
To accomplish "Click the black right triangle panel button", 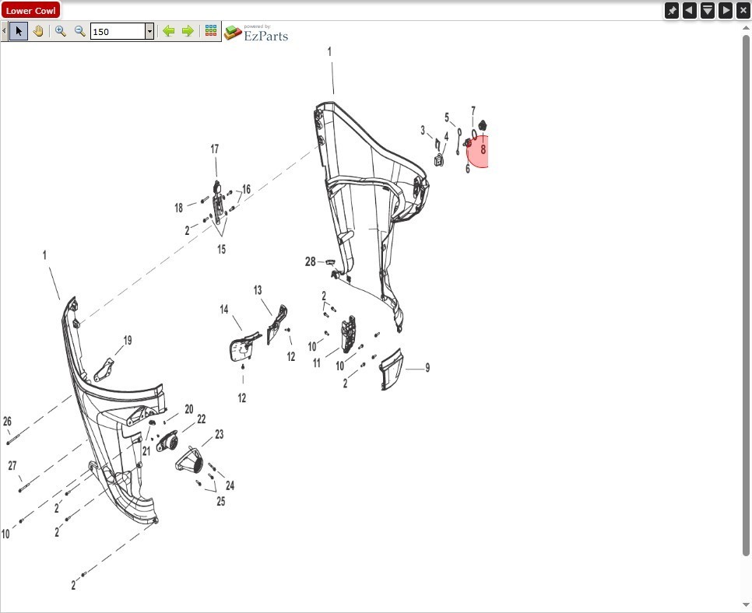I will [726, 10].
